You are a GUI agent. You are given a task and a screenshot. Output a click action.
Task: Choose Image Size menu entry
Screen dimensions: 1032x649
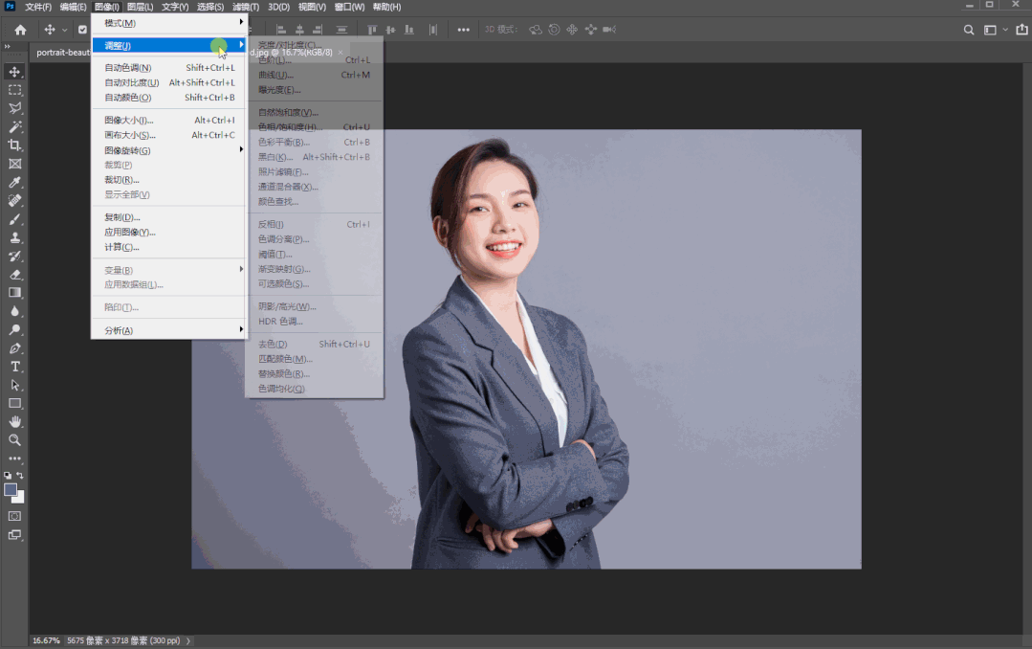point(168,120)
